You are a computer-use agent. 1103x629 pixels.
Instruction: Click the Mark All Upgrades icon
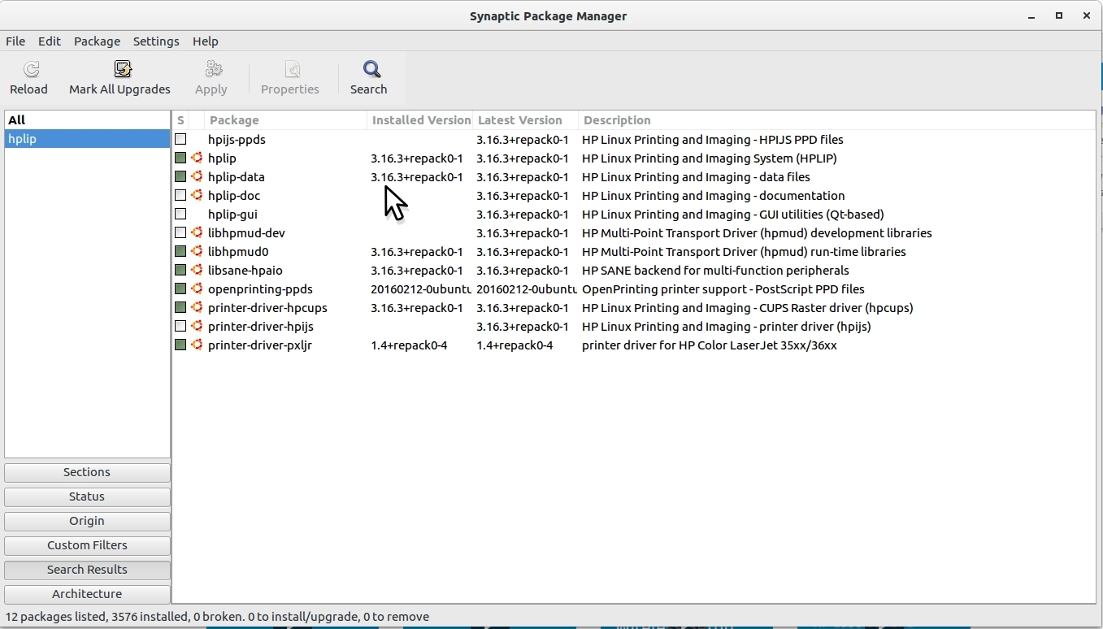coord(122,70)
